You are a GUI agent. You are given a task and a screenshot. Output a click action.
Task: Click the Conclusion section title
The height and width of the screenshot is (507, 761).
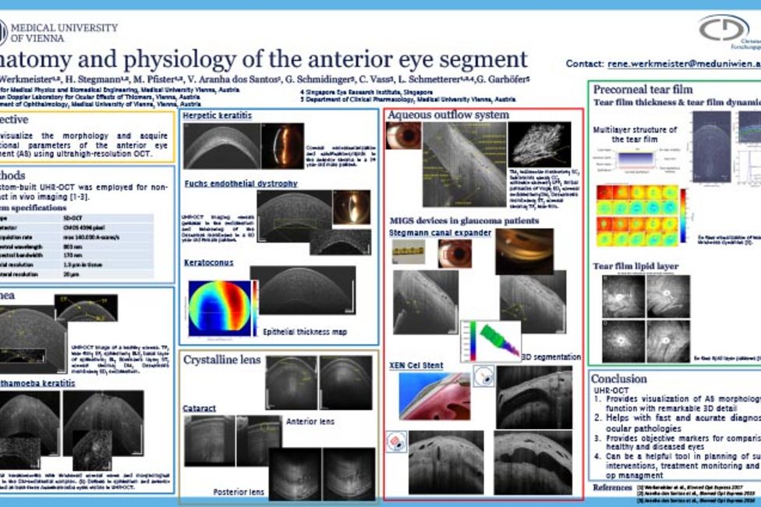pos(618,378)
